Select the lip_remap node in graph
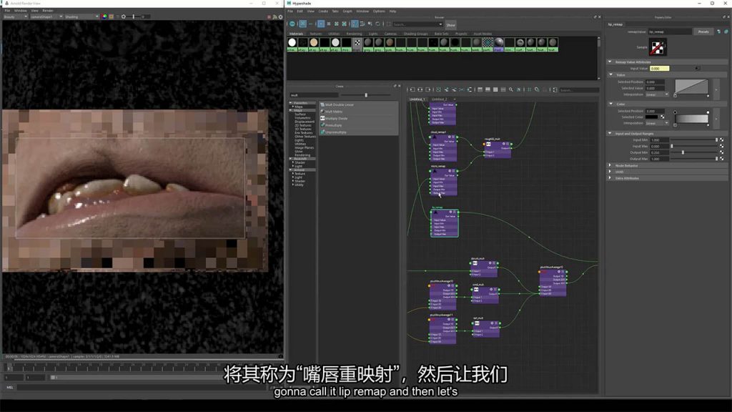This screenshot has height=412, width=732. click(445, 223)
